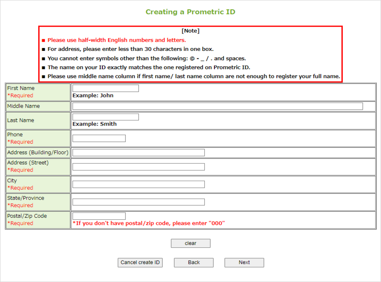381x282 pixels.
Task: Click the Address (Building/Floor) input box
Action: click(x=138, y=152)
